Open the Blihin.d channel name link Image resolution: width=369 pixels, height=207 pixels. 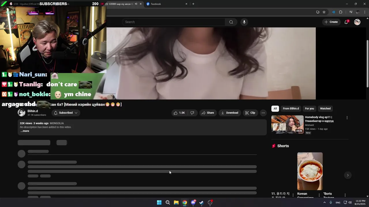[x=33, y=111]
